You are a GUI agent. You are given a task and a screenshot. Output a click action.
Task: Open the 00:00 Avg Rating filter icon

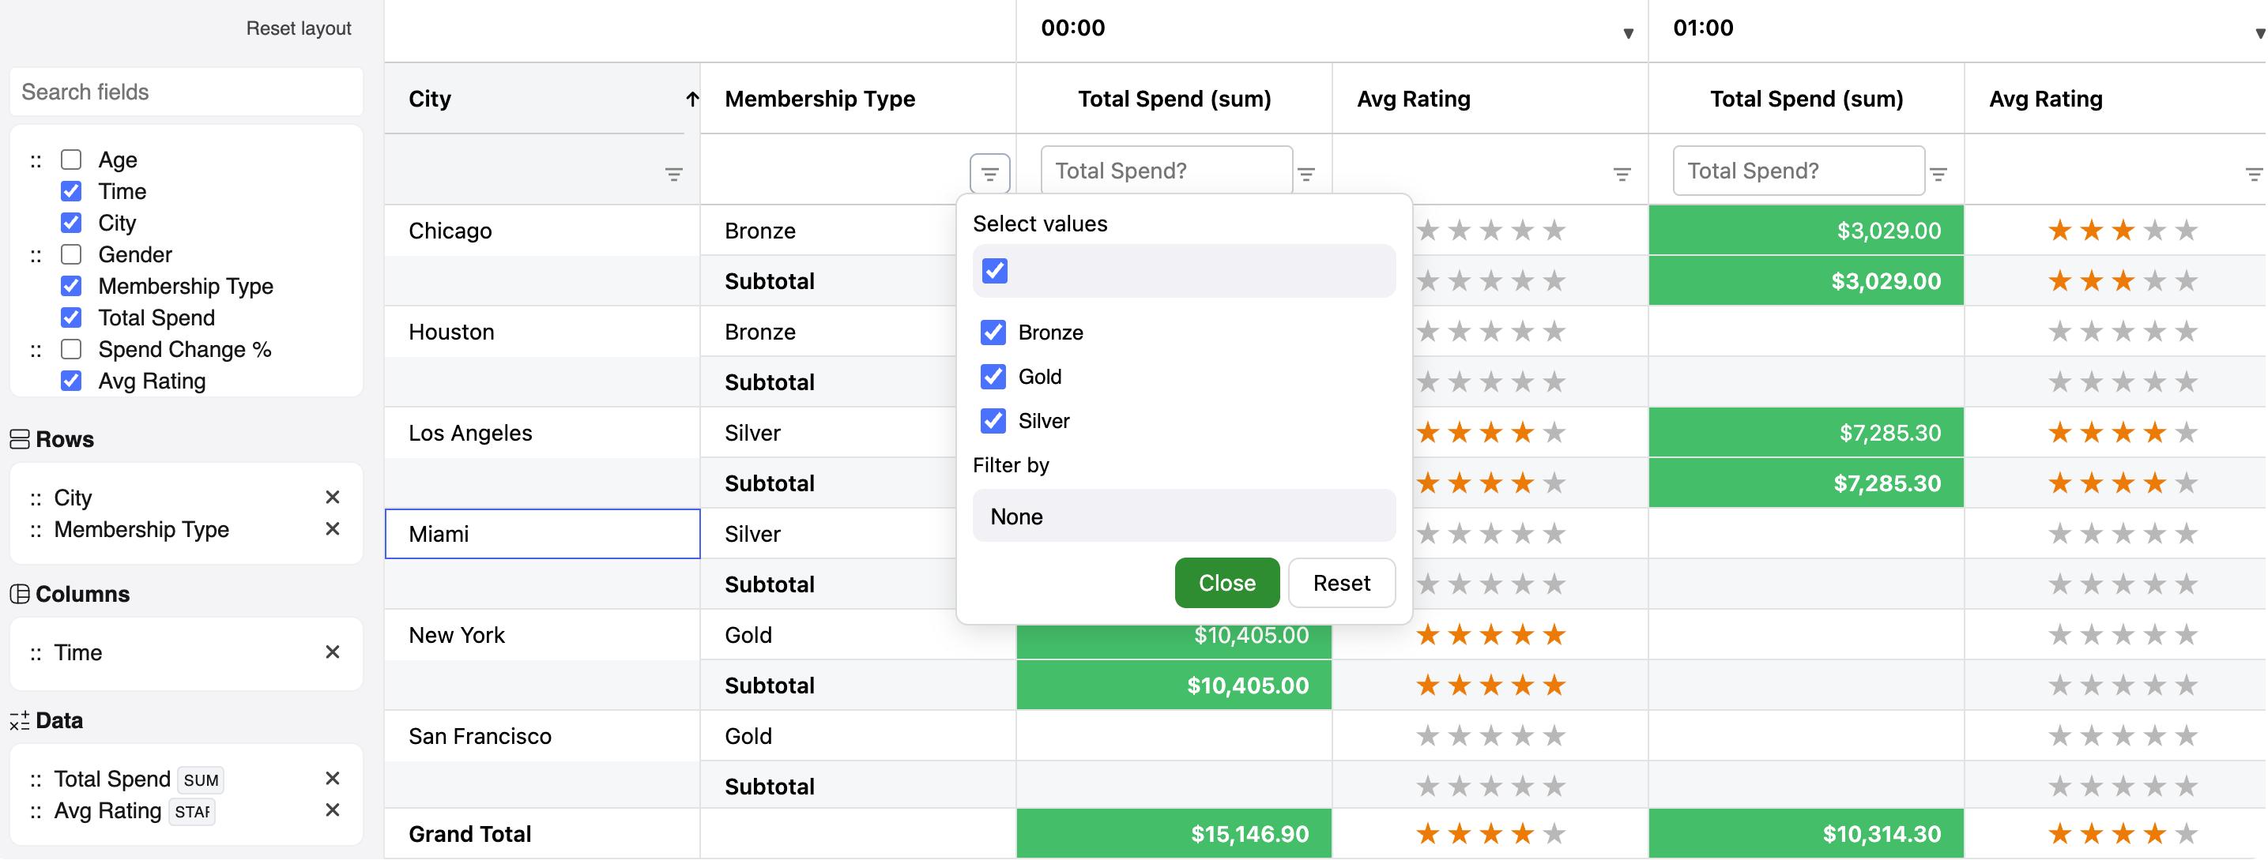coord(1622,175)
